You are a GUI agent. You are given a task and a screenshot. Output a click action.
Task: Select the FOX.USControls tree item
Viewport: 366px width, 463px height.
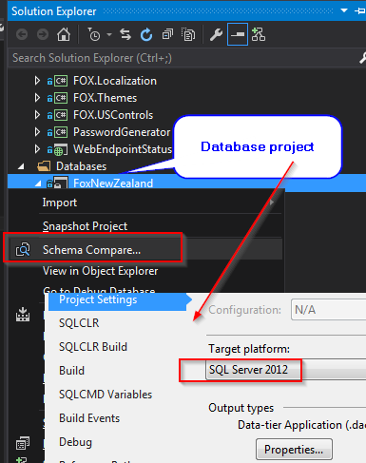(x=113, y=115)
